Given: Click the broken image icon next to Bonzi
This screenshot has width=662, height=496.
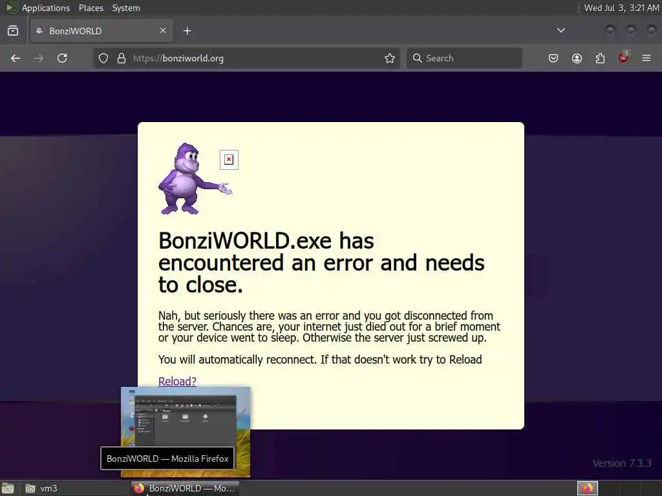Looking at the screenshot, I should click(x=229, y=160).
